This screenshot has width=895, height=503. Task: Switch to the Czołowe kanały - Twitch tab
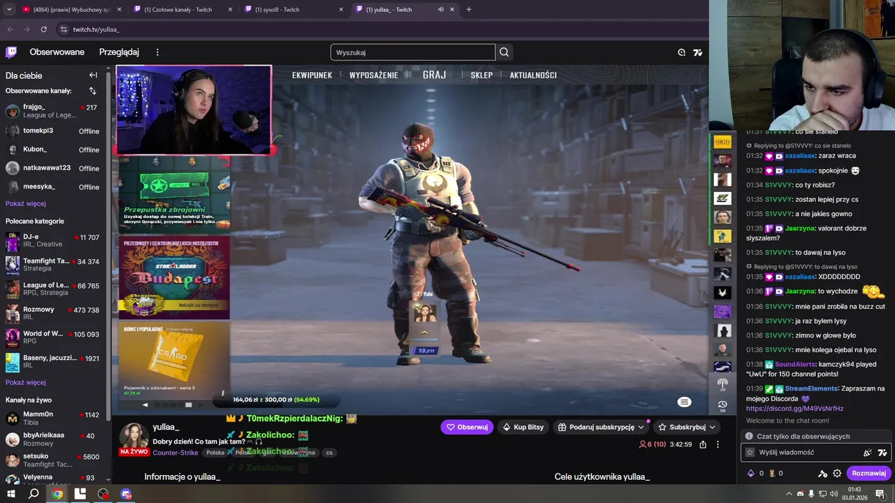coord(182,10)
